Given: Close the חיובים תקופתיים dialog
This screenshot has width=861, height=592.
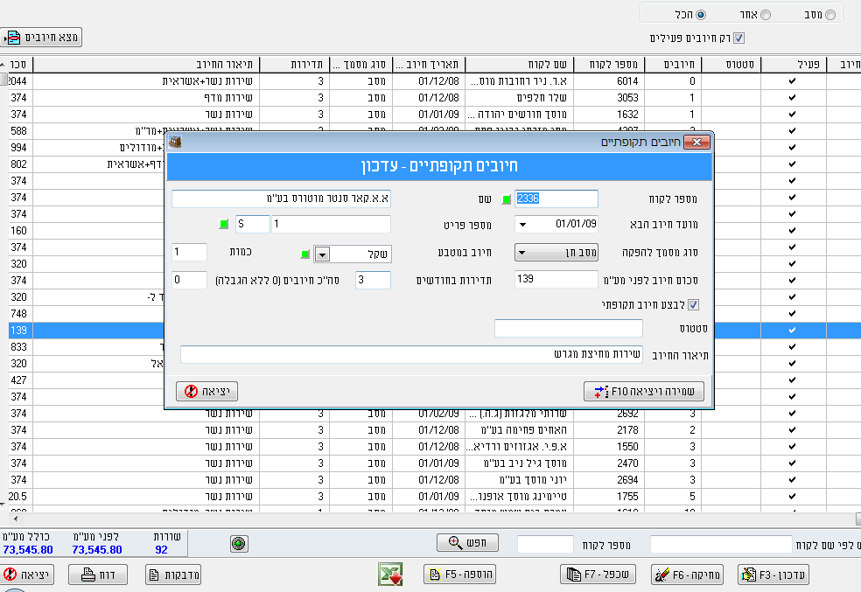Looking at the screenshot, I should pos(696,143).
